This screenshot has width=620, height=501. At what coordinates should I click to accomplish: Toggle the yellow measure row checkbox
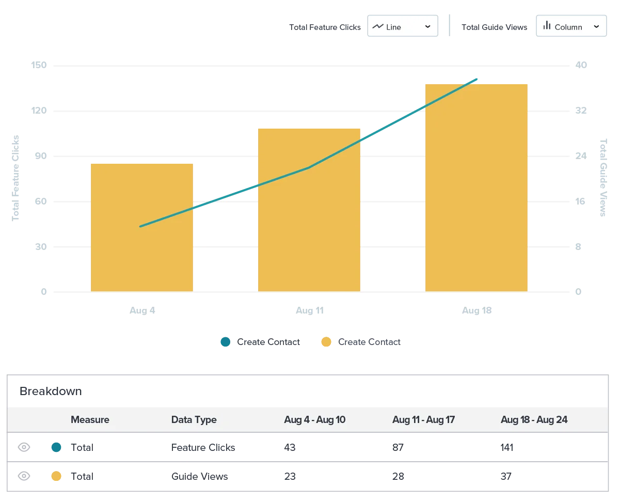[x=24, y=477]
